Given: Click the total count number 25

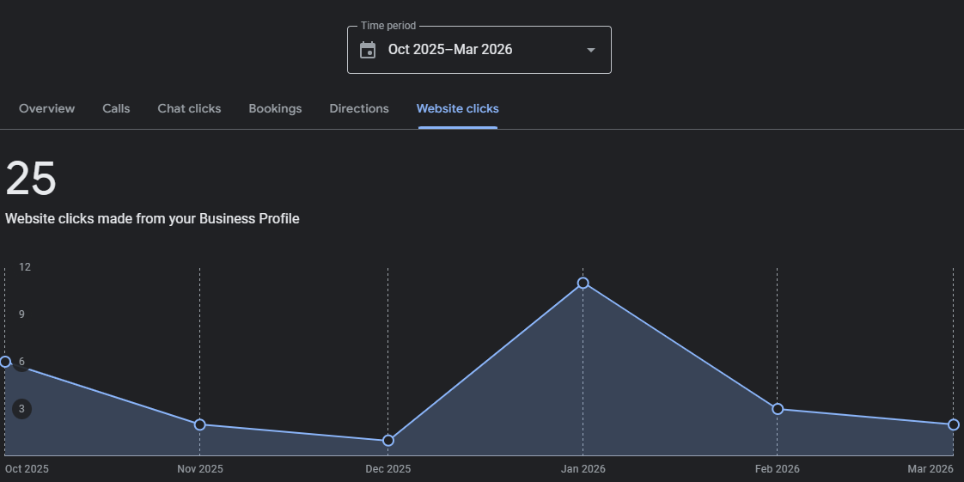Looking at the screenshot, I should click(x=31, y=180).
